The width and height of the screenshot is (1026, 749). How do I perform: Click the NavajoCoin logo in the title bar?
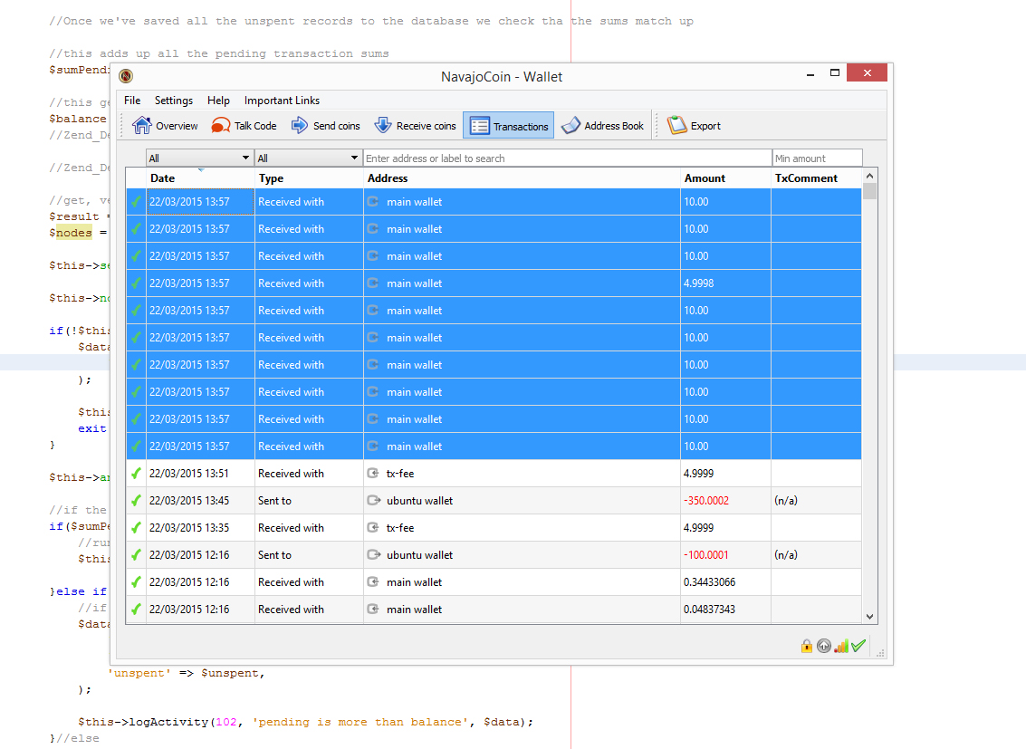pyautogui.click(x=126, y=77)
